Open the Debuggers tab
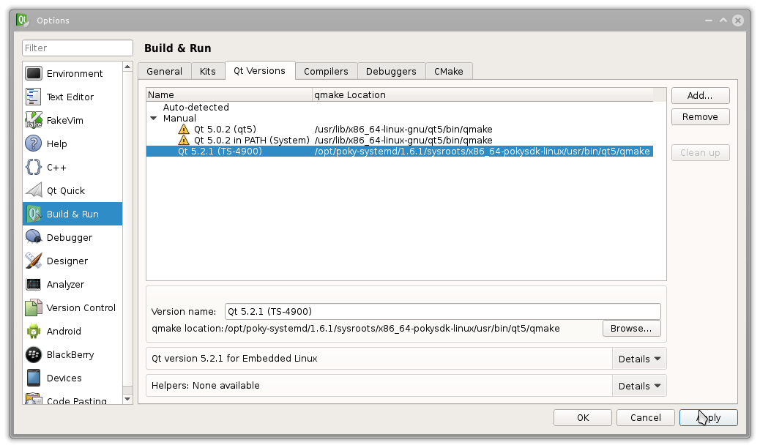The image size is (760, 448). click(391, 71)
